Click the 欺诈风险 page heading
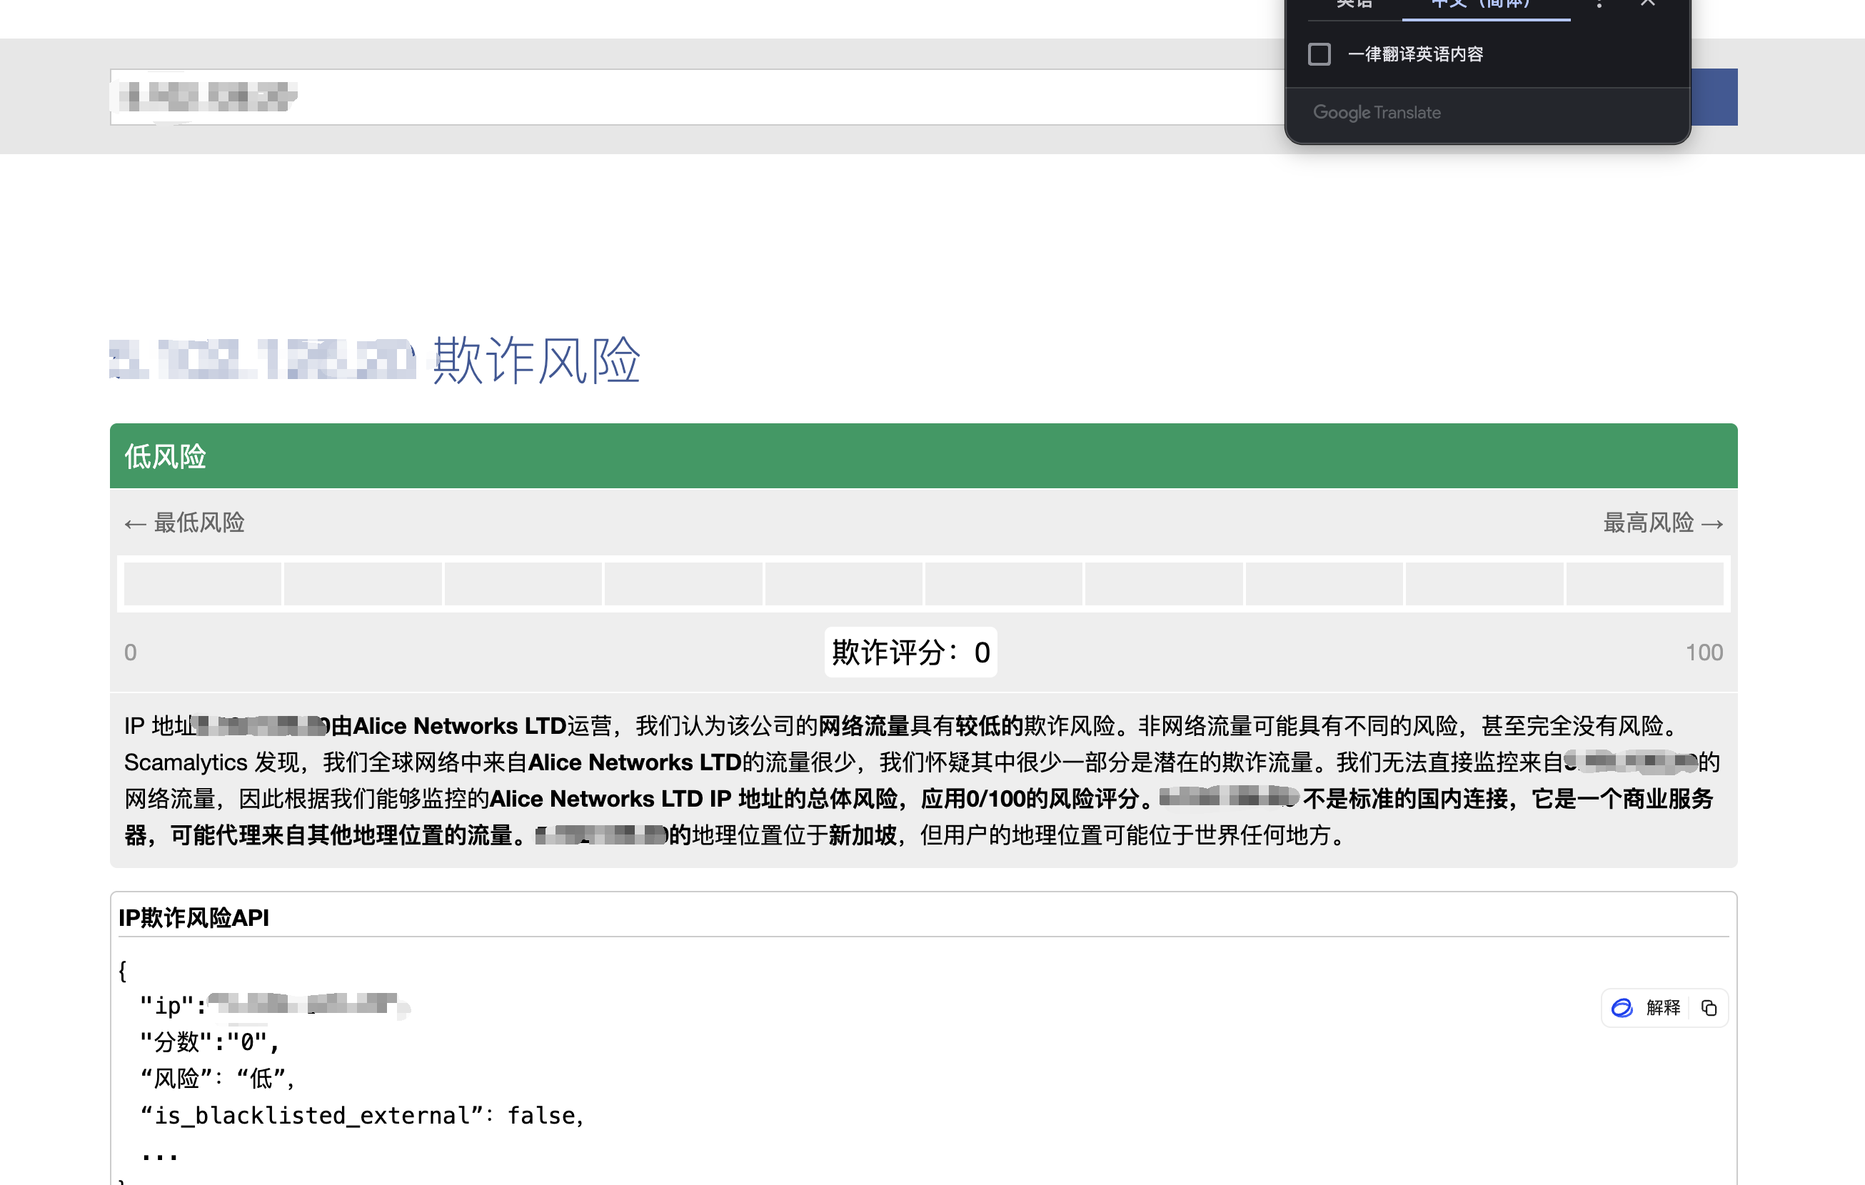Image resolution: width=1865 pixels, height=1185 pixels. (x=537, y=360)
